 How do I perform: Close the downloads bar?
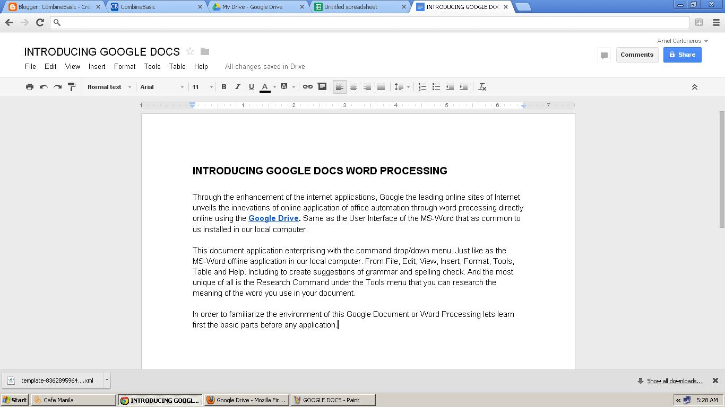point(715,381)
